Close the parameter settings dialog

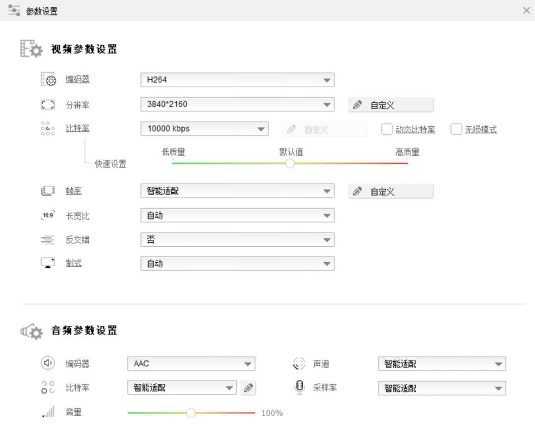(527, 10)
